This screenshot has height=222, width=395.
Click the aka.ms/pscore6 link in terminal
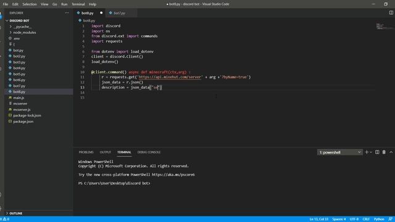(x=173, y=175)
